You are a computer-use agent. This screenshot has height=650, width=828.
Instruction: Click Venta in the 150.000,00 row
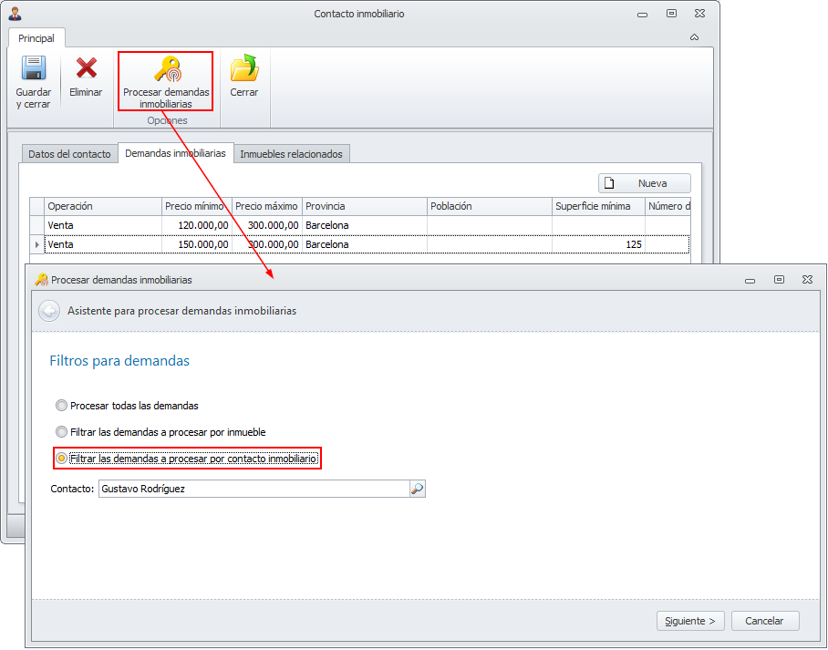tap(103, 244)
